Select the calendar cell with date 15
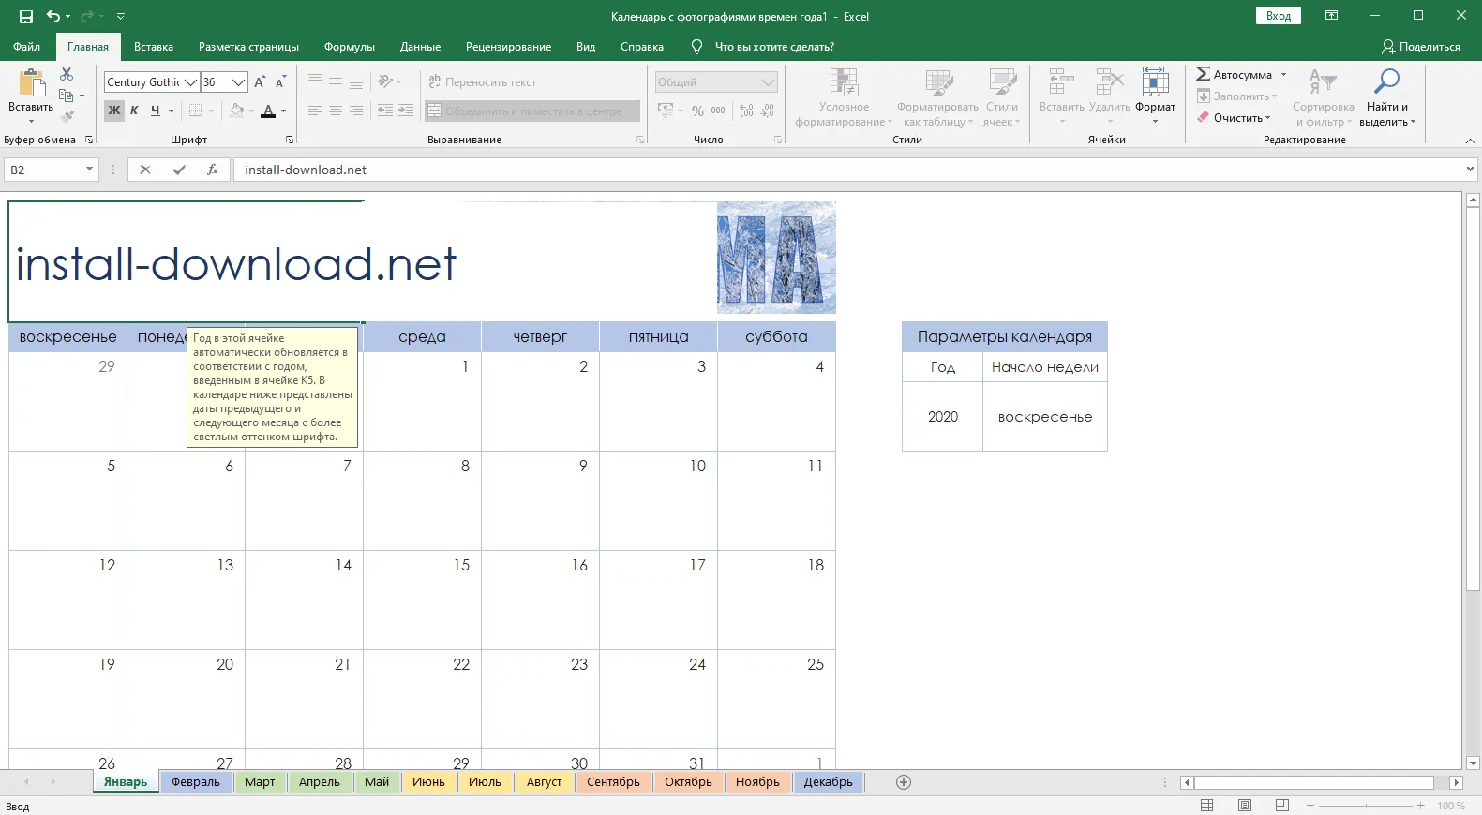The image size is (1482, 815). pyautogui.click(x=422, y=600)
